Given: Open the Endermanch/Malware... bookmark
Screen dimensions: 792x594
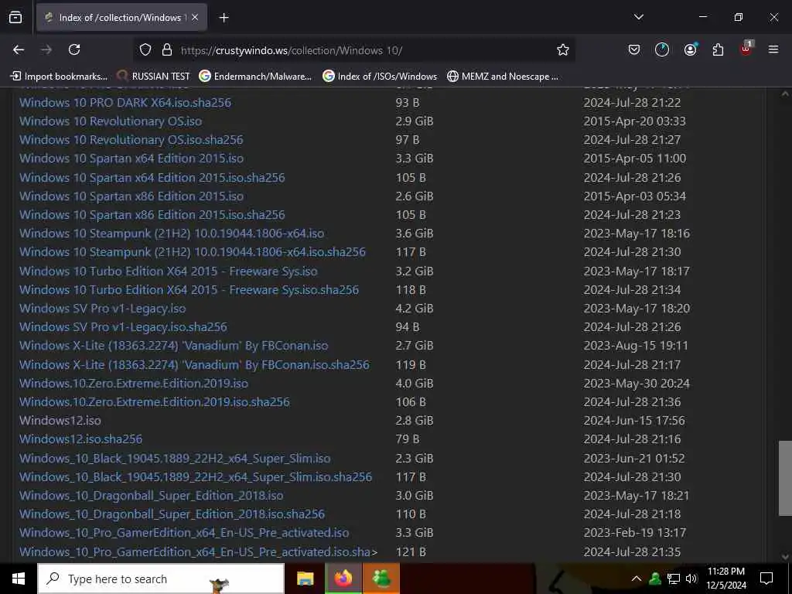Looking at the screenshot, I should tap(255, 77).
